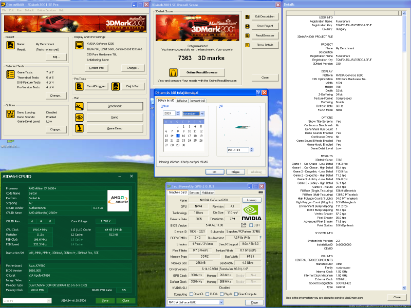
Task: Toggle the OpenCL checkbox in GPU-Z
Action: click(x=191, y=294)
